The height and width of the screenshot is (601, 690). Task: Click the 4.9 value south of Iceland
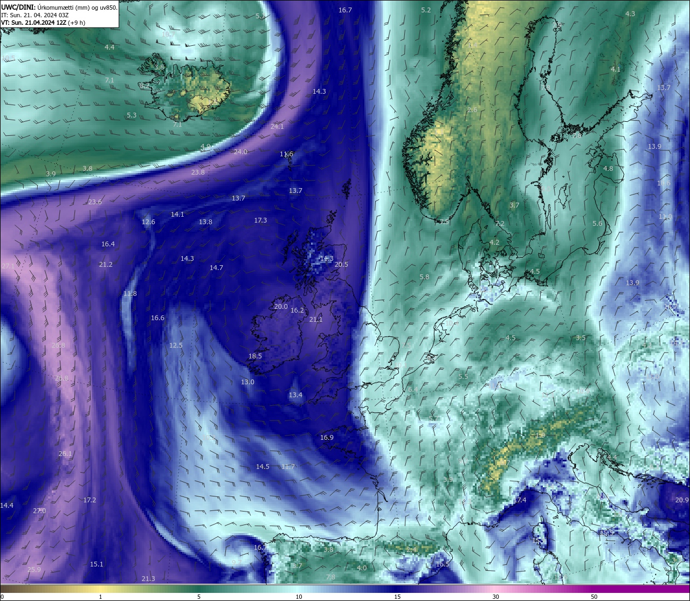(205, 147)
